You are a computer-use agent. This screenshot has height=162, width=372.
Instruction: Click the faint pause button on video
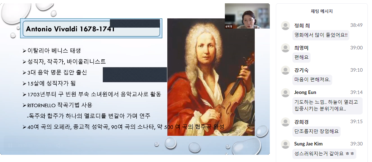10,146
